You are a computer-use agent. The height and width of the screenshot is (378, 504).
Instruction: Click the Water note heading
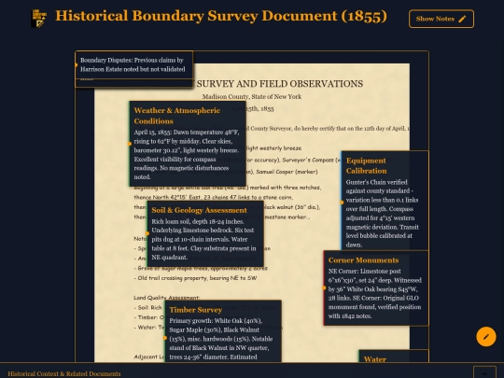[x=375, y=359]
